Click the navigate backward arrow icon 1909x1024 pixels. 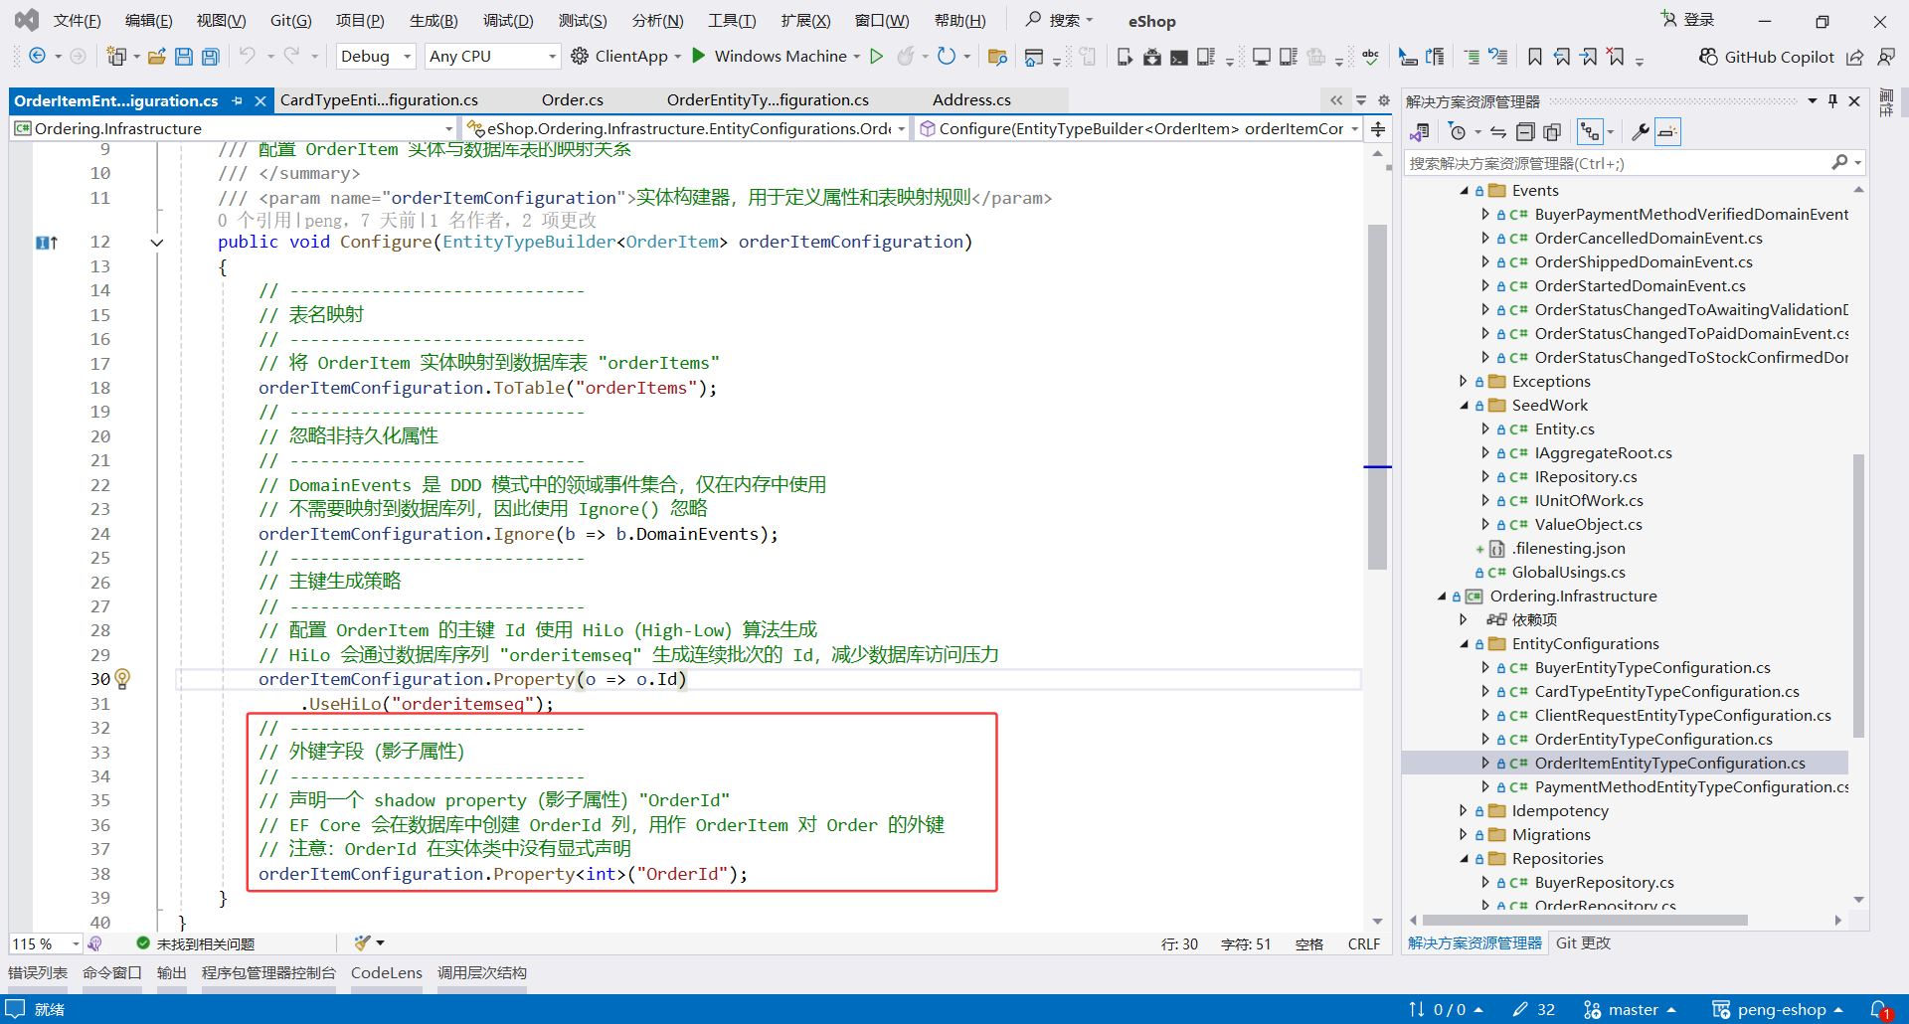click(x=37, y=57)
